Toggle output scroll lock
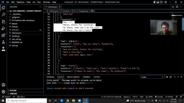This screenshot has height=103, width=184. coord(170,77)
